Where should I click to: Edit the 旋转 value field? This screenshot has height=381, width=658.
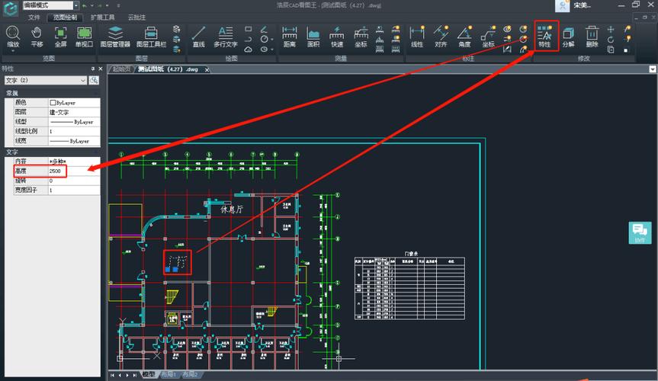(74, 181)
